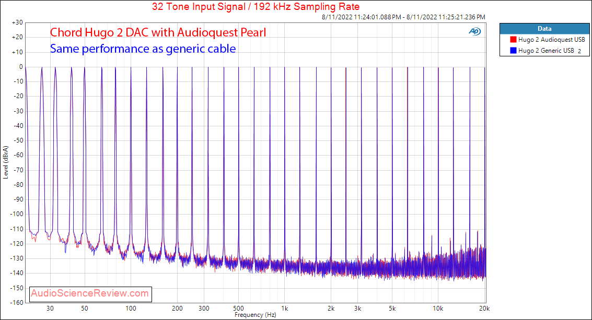Click the "-40" level axis label

point(18,126)
